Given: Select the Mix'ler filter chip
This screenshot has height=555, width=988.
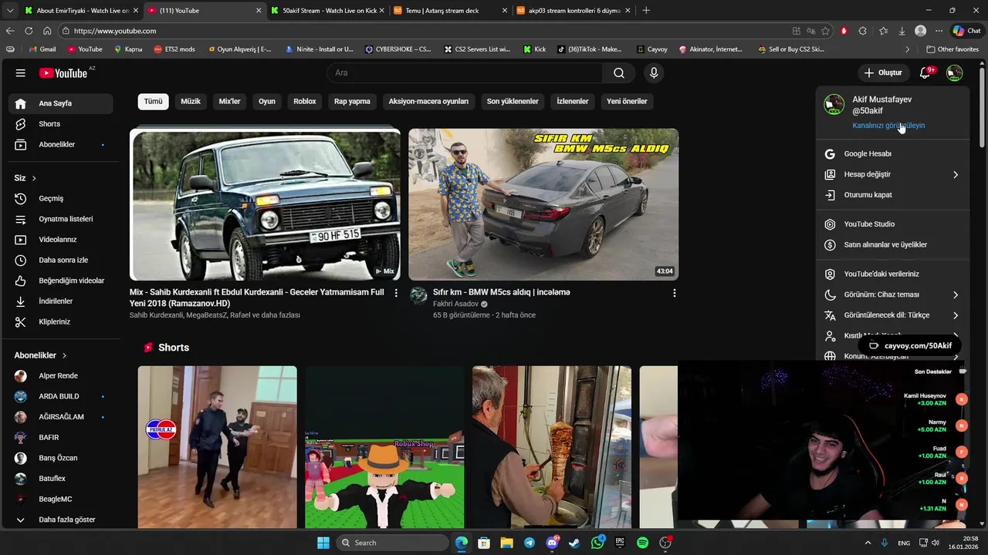Looking at the screenshot, I should point(229,101).
